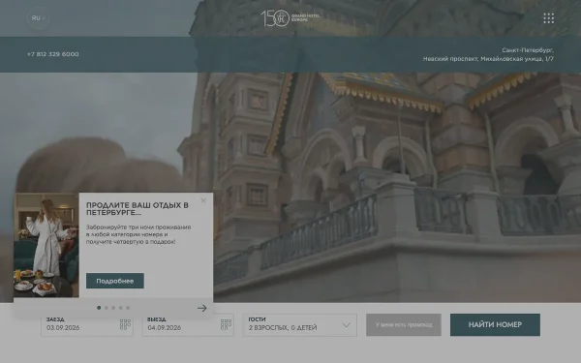Open the Санкт-Петербург hotel address
The height and width of the screenshot is (363, 581).
tap(488, 54)
